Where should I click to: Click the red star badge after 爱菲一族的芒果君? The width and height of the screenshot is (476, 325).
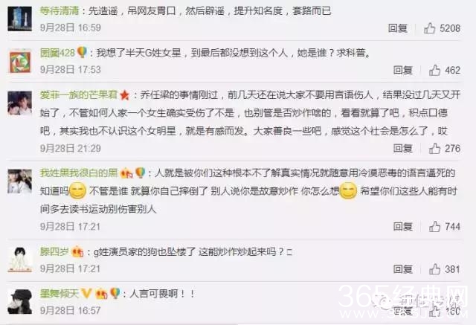pos(124,95)
